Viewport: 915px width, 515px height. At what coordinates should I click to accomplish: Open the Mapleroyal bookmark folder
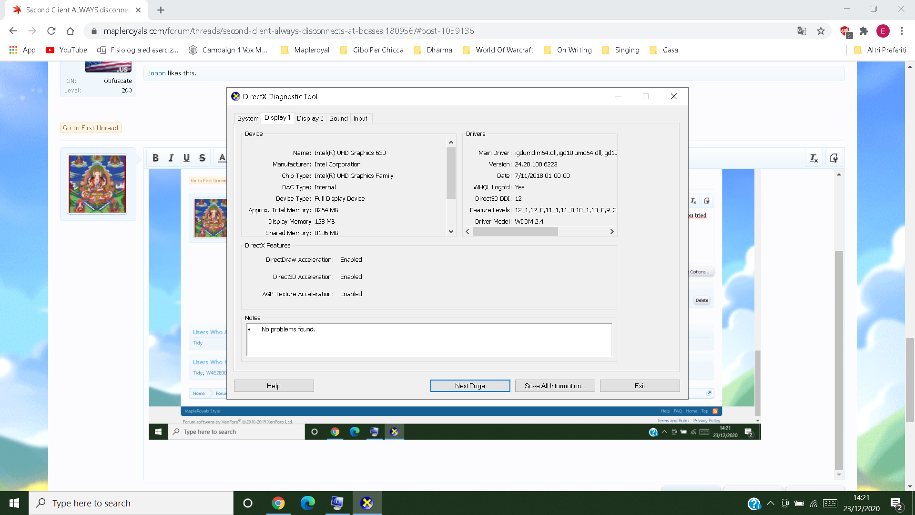pyautogui.click(x=305, y=50)
